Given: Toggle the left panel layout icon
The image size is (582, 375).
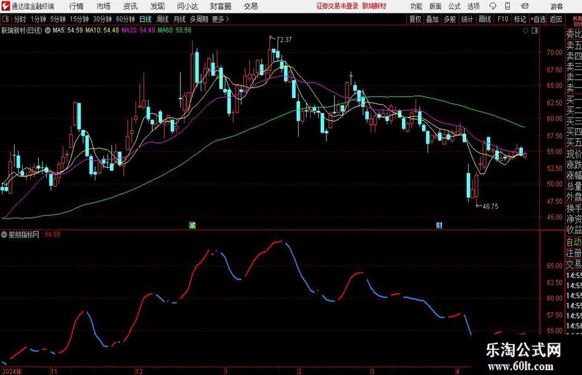Looking at the screenshot, I should point(5,19).
